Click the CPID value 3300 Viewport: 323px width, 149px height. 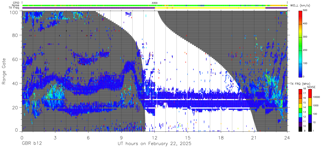(155, 3)
